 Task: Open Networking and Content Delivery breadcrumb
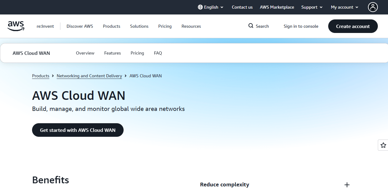coord(89,76)
